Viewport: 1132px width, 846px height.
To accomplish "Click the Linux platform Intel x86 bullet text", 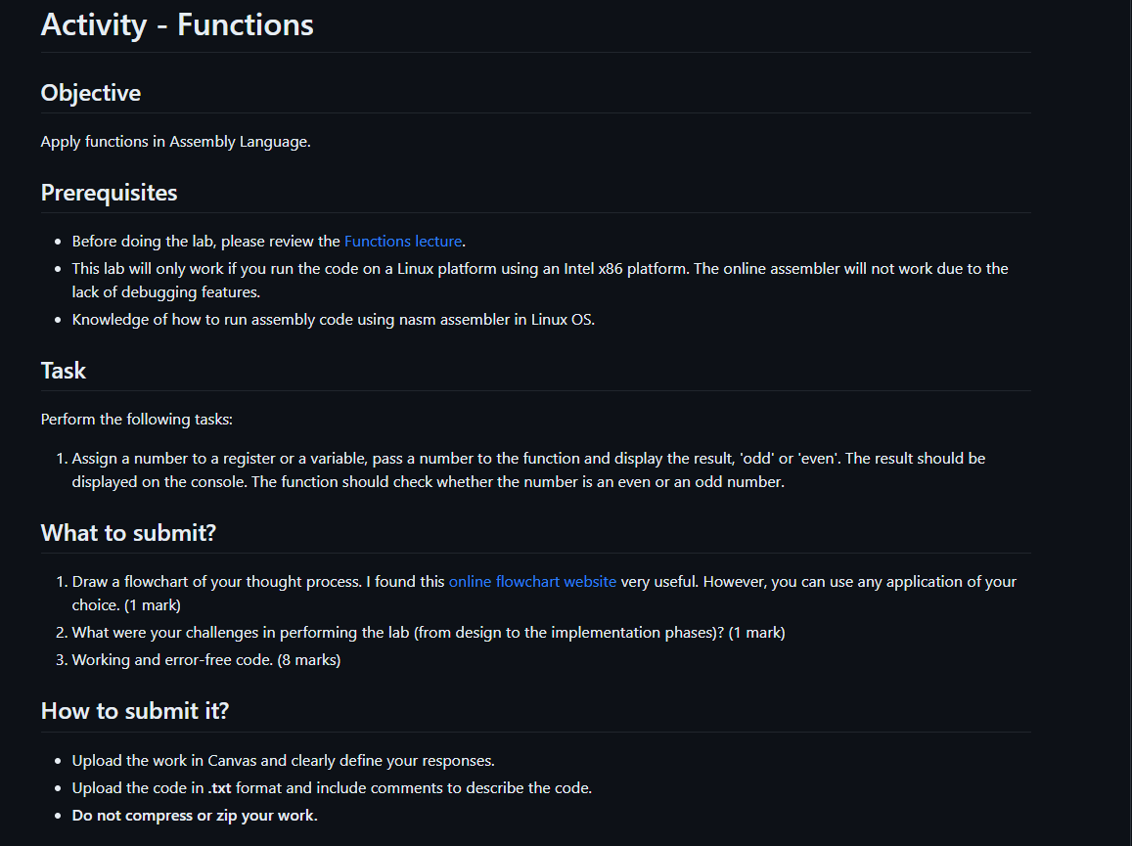I will (540, 280).
